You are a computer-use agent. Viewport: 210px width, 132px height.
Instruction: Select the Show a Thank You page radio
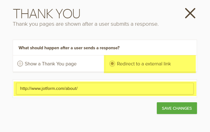click(20, 64)
